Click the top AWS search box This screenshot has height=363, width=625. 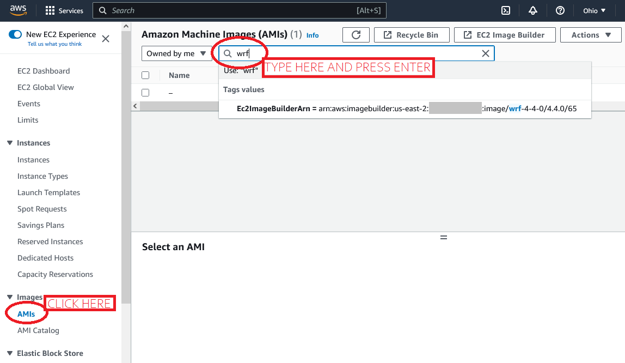239,11
